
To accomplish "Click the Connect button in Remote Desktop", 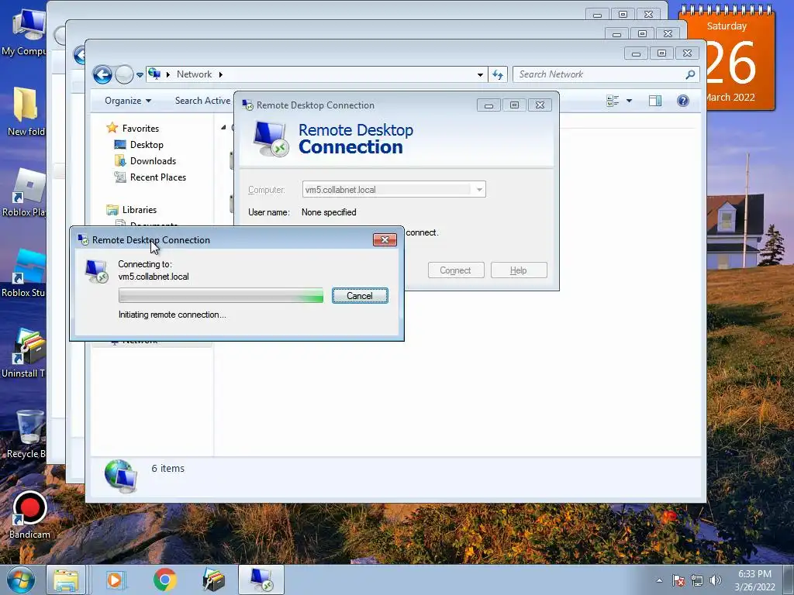I will tap(456, 270).
